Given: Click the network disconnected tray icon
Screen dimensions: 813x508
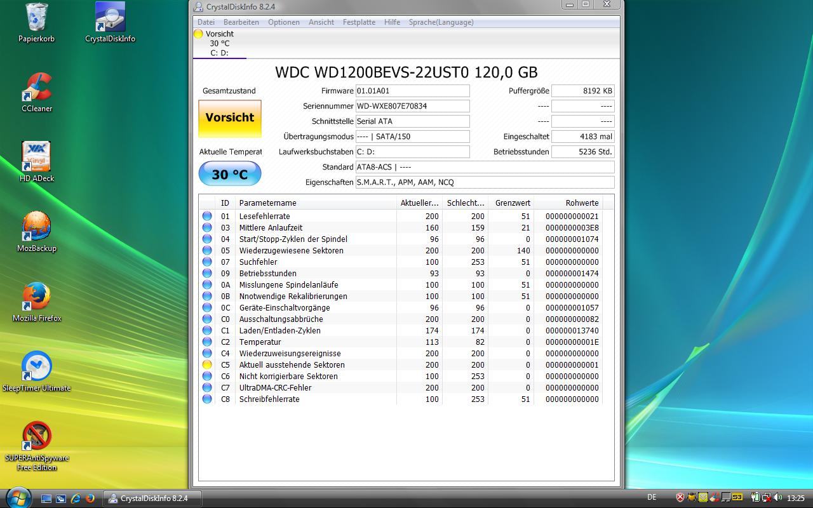Looking at the screenshot, I should tap(767, 498).
